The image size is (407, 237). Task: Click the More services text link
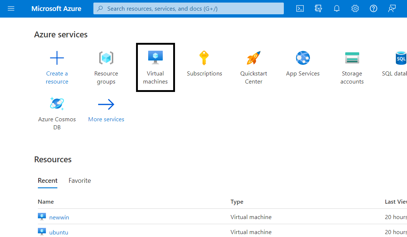tap(106, 119)
